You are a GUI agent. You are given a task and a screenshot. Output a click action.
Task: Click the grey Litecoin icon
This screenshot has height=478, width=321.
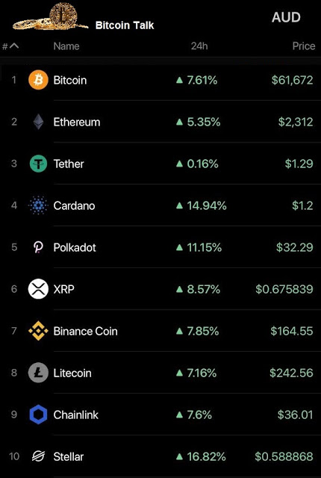click(38, 373)
